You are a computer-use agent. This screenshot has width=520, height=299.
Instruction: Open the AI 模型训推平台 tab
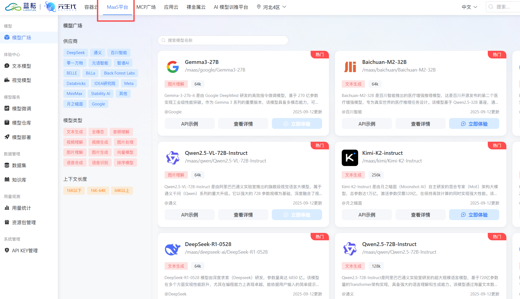(x=231, y=7)
